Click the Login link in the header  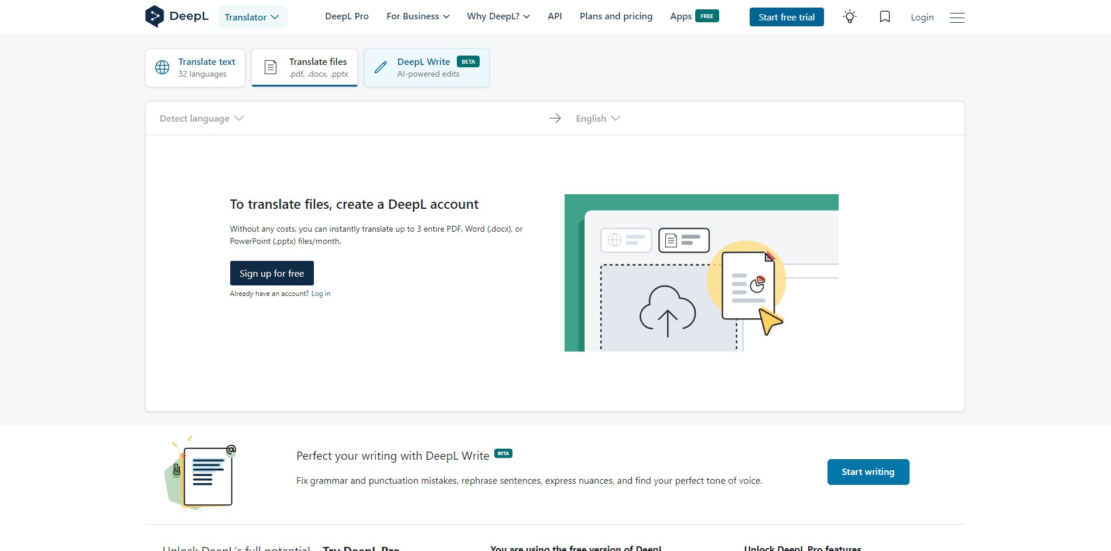coord(922,18)
